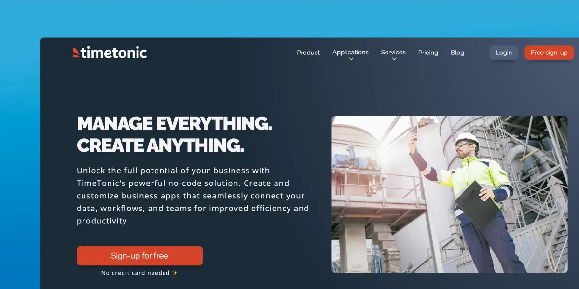The image size is (579, 289).
Task: Click the timetonic wordmark in header
Action: [114, 52]
